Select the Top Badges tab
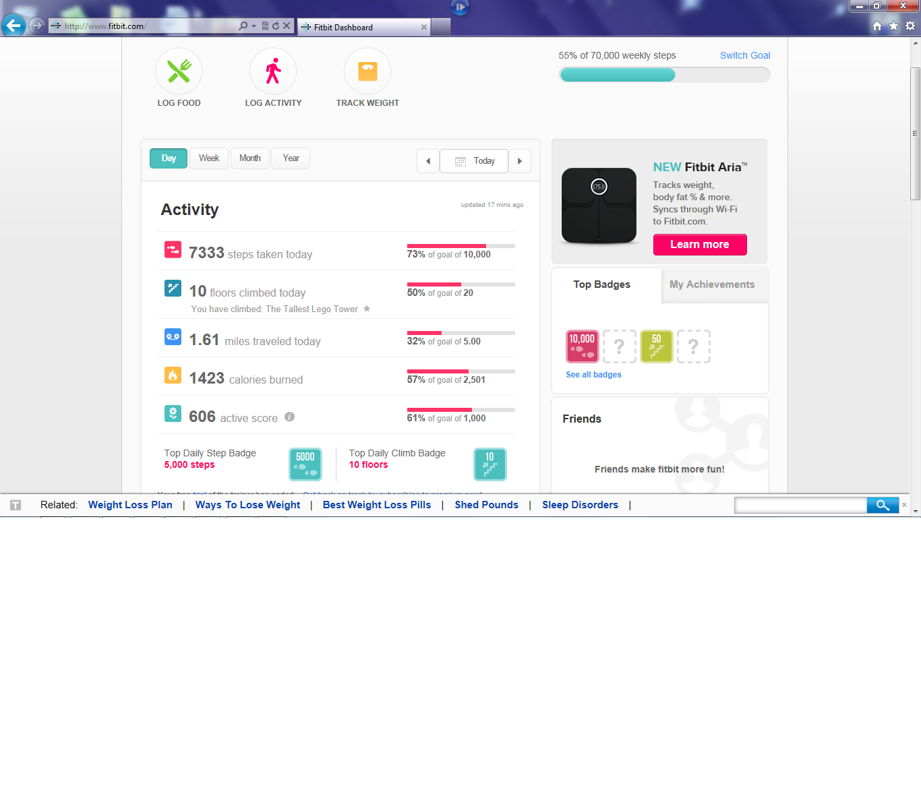Screen dimensions: 921x788 tap(602, 284)
